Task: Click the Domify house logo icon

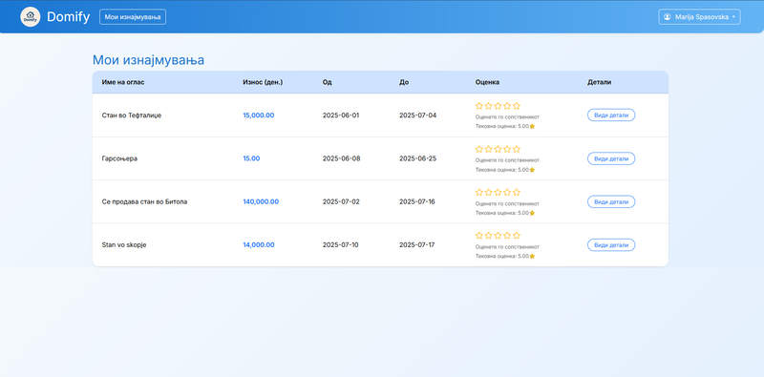Action: 31,17
